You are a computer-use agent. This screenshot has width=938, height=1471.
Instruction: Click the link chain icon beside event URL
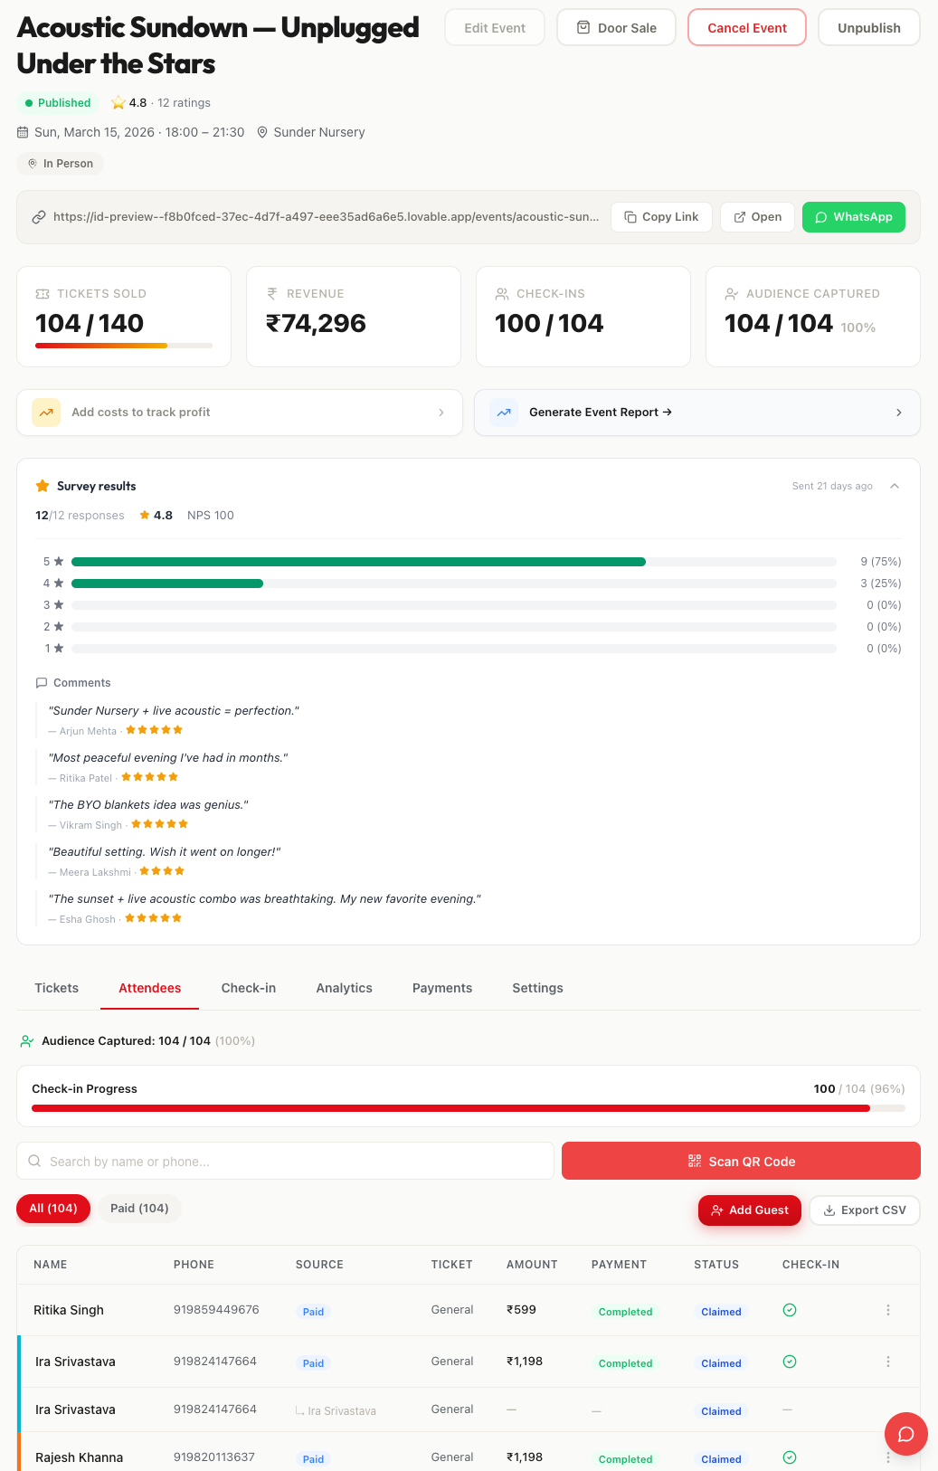tap(39, 217)
